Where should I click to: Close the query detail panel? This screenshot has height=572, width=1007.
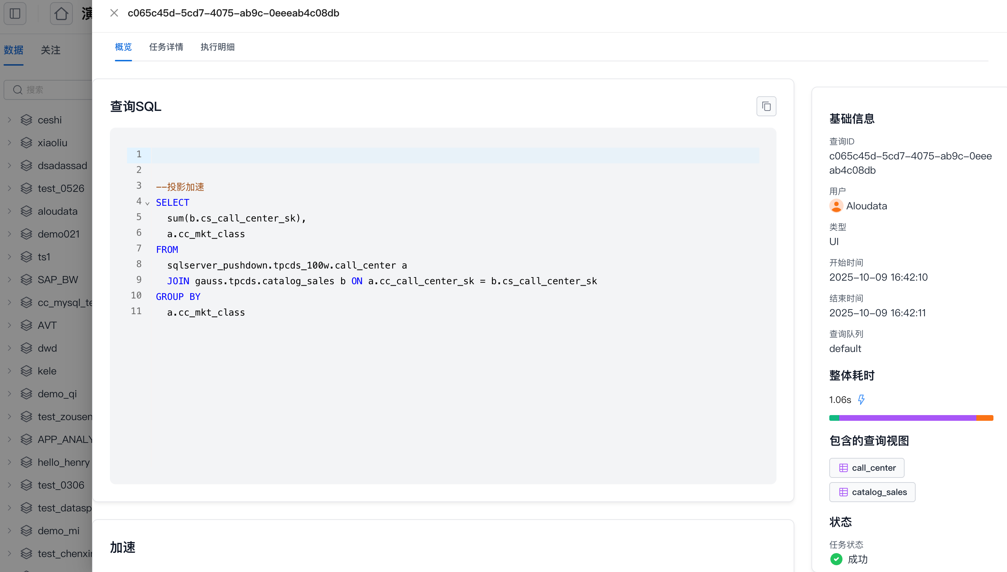pyautogui.click(x=114, y=13)
